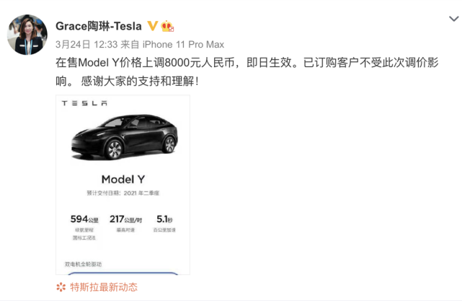Click the 594公里 range figure
Image resolution: width=462 pixels, height=301 pixels.
[84, 219]
